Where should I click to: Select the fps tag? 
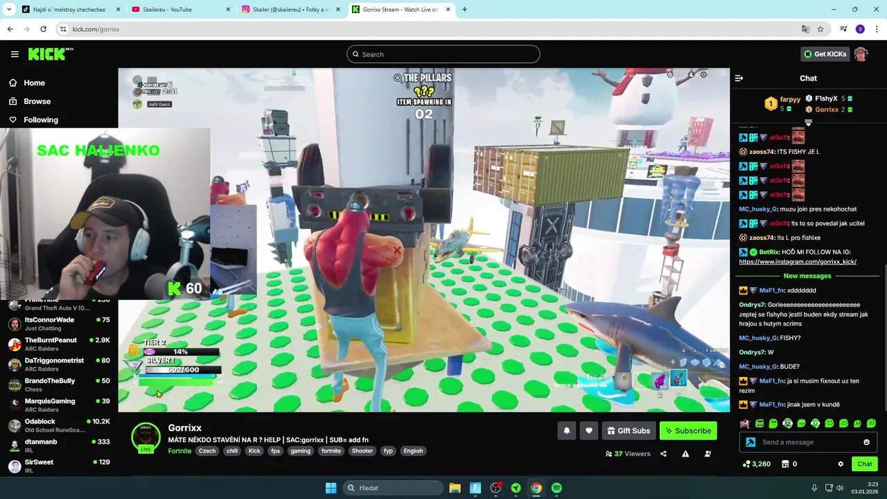click(x=275, y=450)
